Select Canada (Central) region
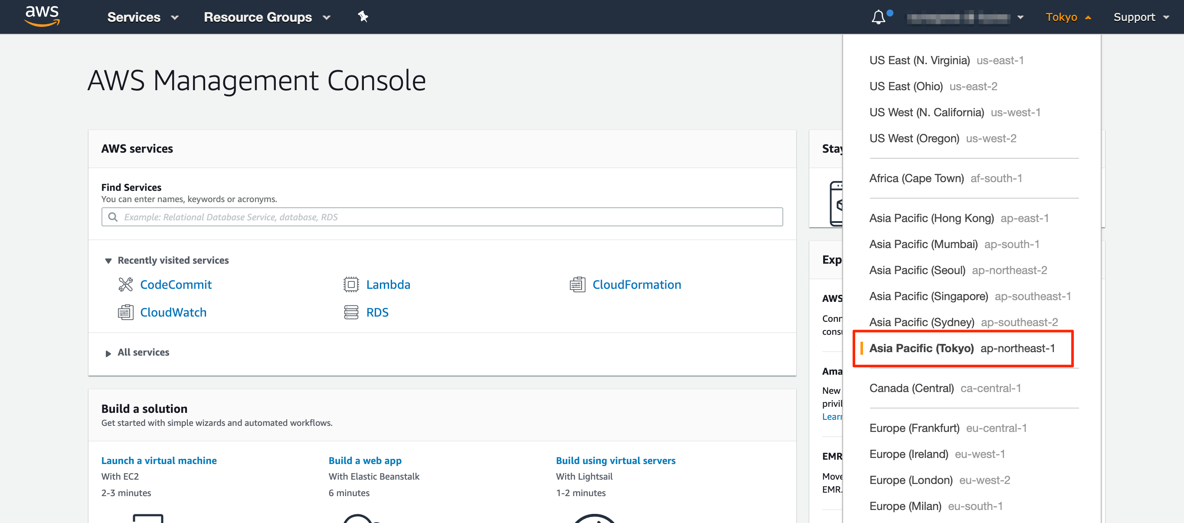The image size is (1184, 523). [945, 388]
